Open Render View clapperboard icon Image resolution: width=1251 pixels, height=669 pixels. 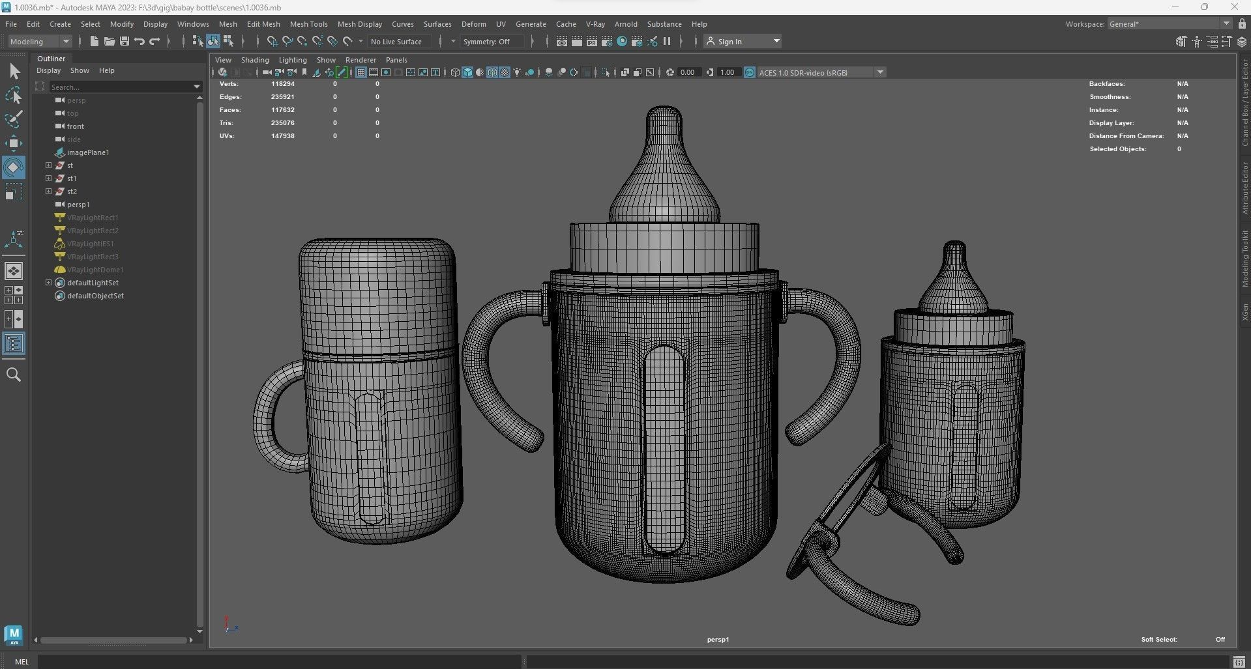pyautogui.click(x=562, y=41)
